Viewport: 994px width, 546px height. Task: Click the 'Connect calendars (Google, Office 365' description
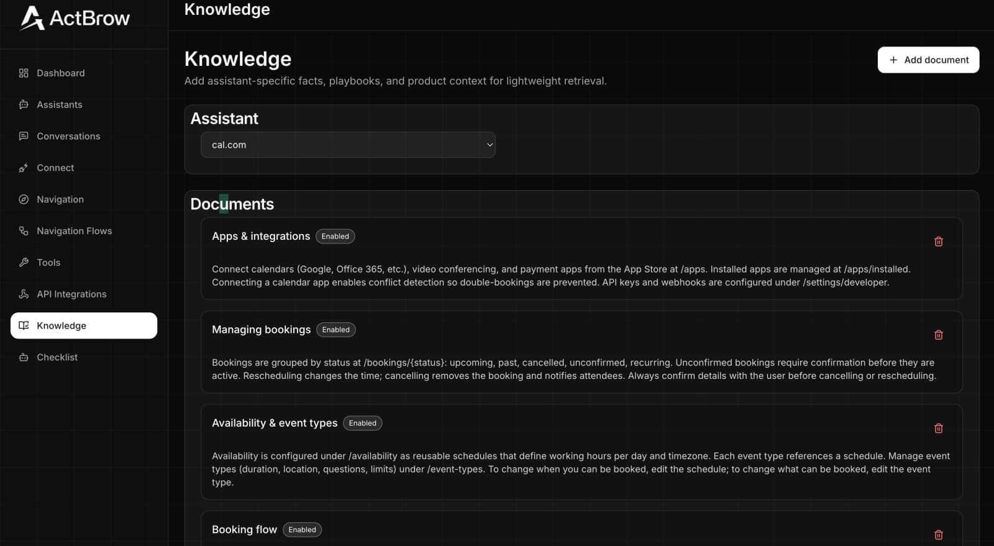561,276
